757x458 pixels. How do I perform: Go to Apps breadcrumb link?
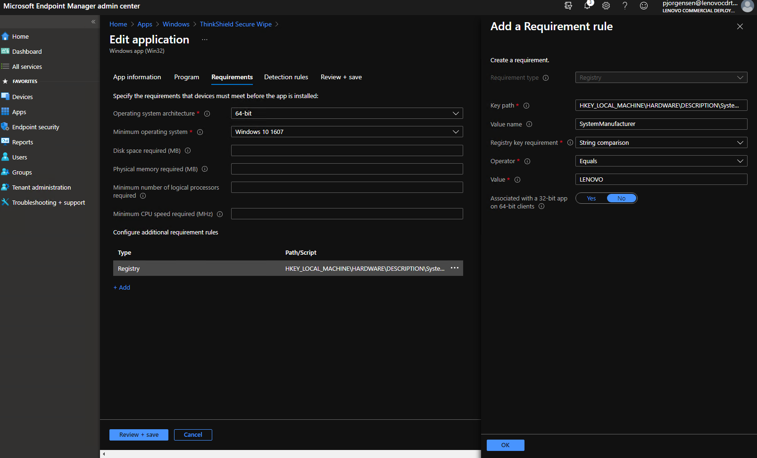(x=145, y=24)
